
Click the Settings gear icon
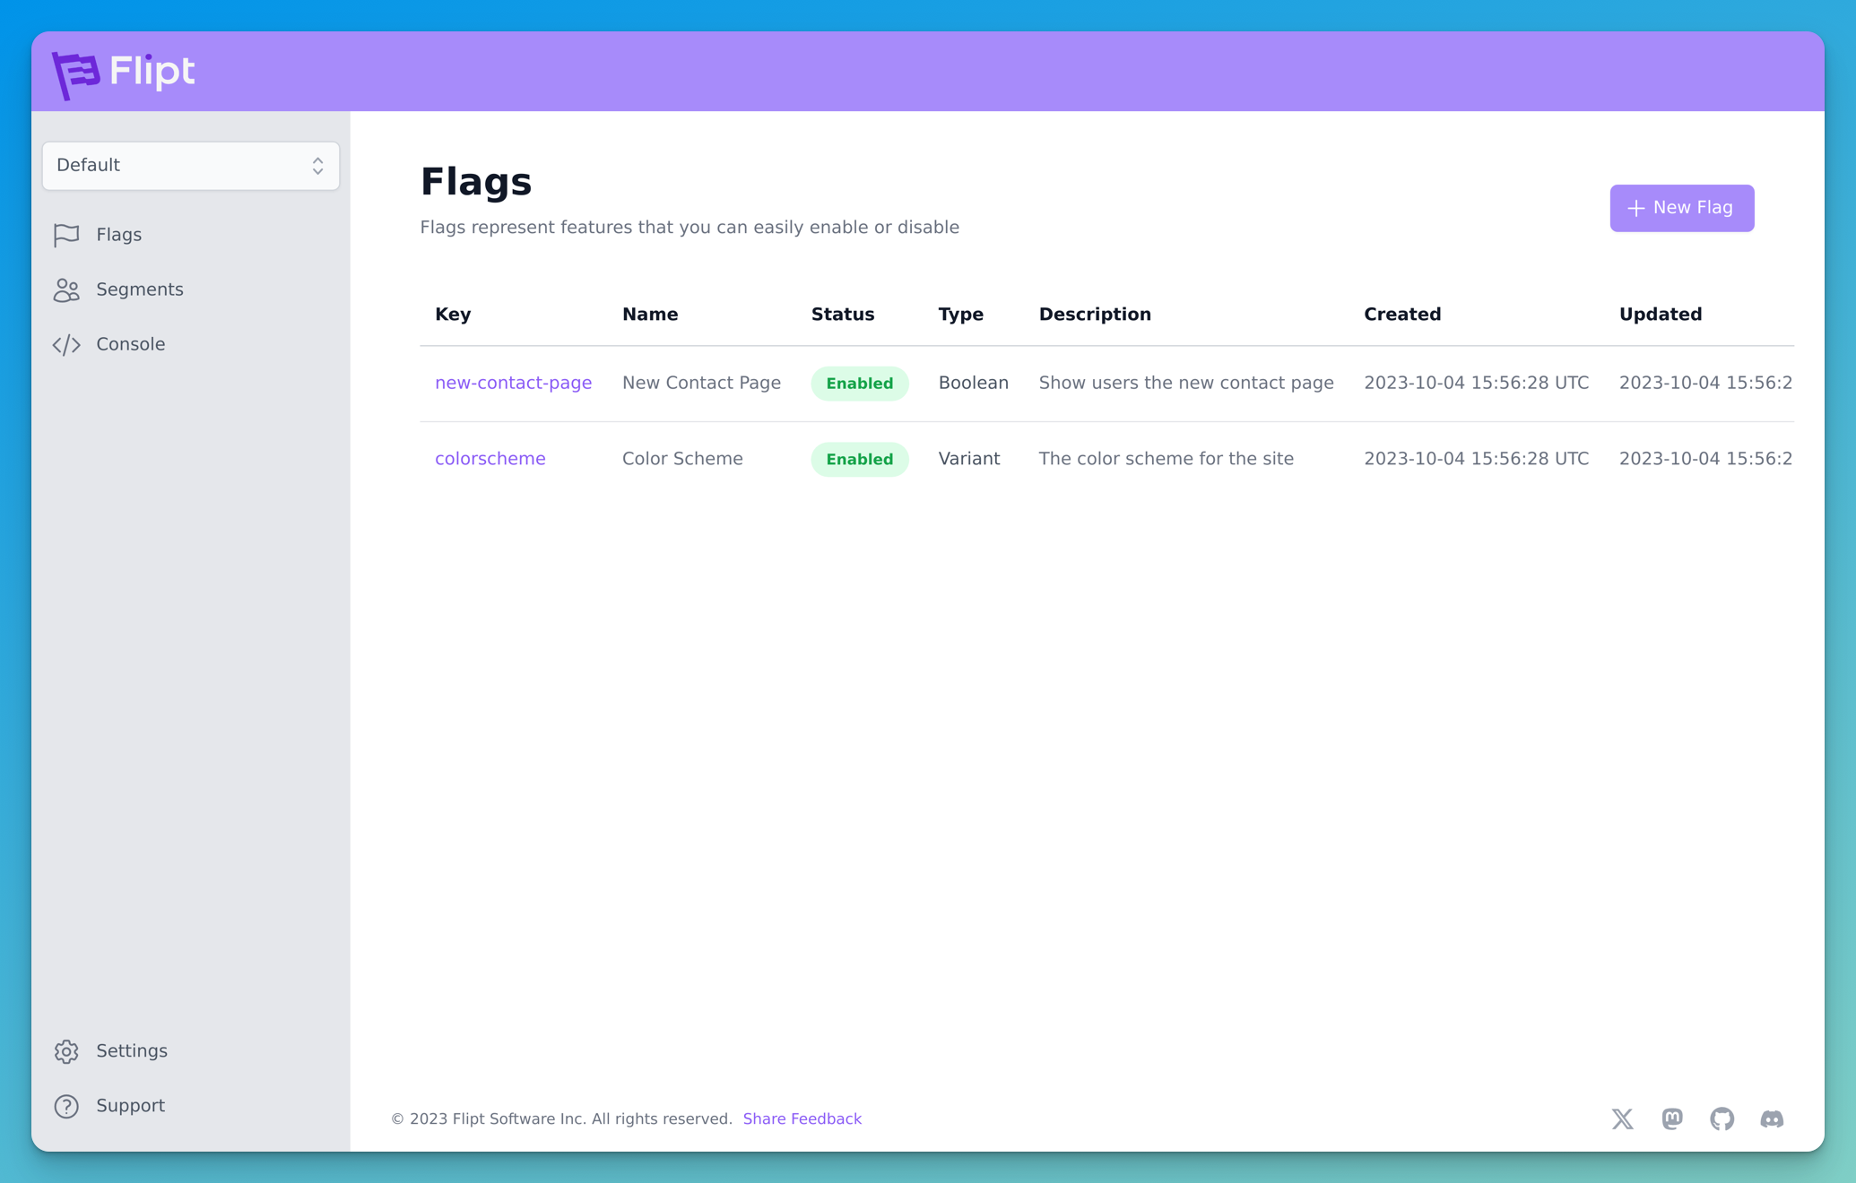click(x=66, y=1051)
